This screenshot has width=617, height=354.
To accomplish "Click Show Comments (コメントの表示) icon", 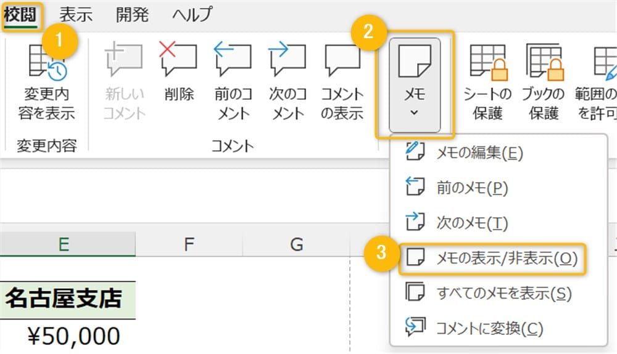I will click(342, 81).
